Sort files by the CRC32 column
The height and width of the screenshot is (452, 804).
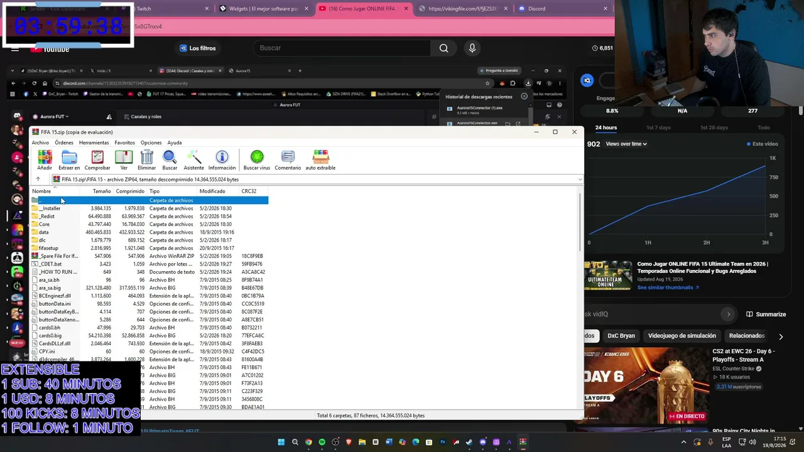click(x=254, y=191)
